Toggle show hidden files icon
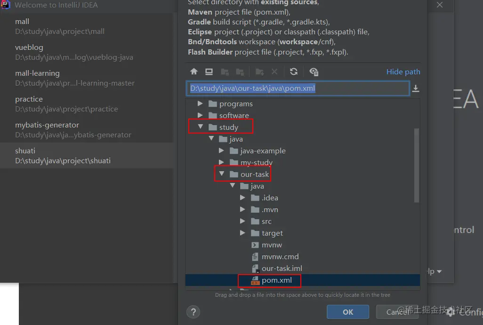 [x=314, y=71]
